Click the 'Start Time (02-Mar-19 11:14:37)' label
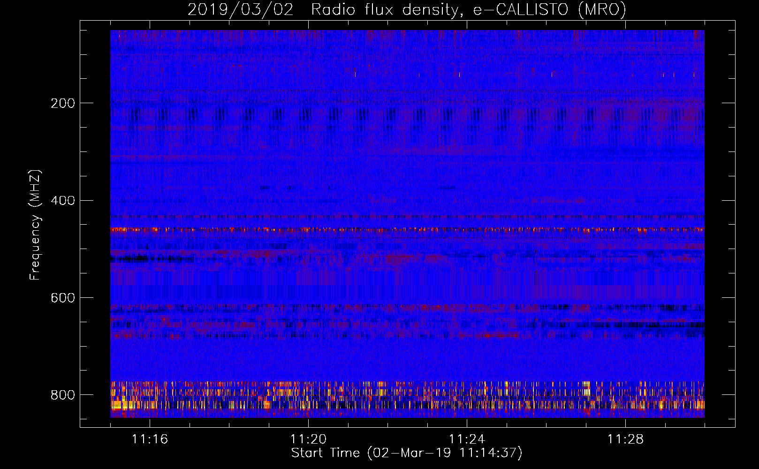The image size is (759, 469). [407, 453]
